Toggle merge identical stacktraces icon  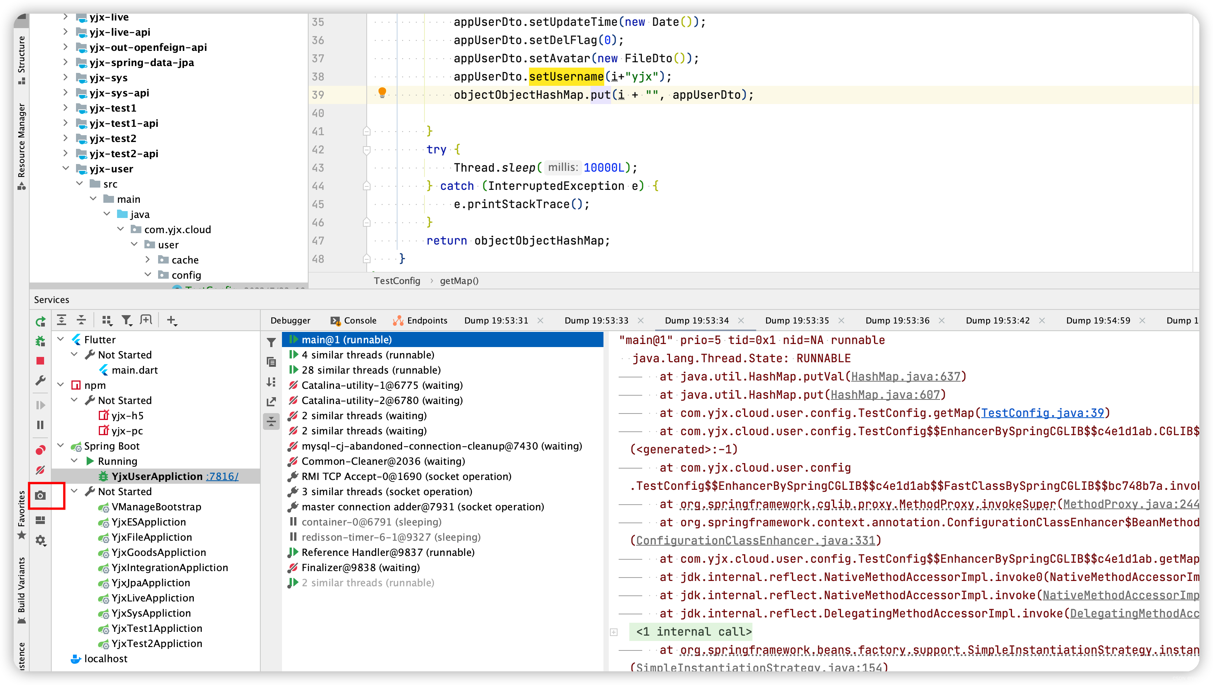(x=271, y=421)
